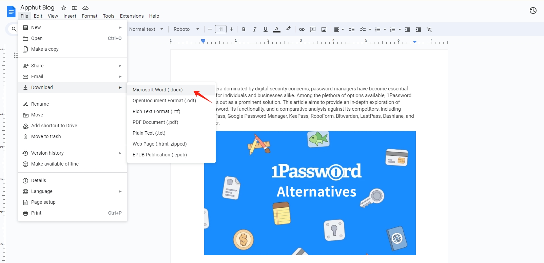This screenshot has width=544, height=263.
Task: Open the Extensions menu
Action: [x=132, y=16]
